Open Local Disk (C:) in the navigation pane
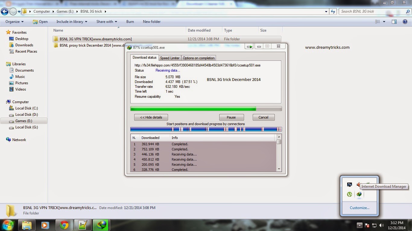Viewport: 412px width, 231px height. coord(27,108)
